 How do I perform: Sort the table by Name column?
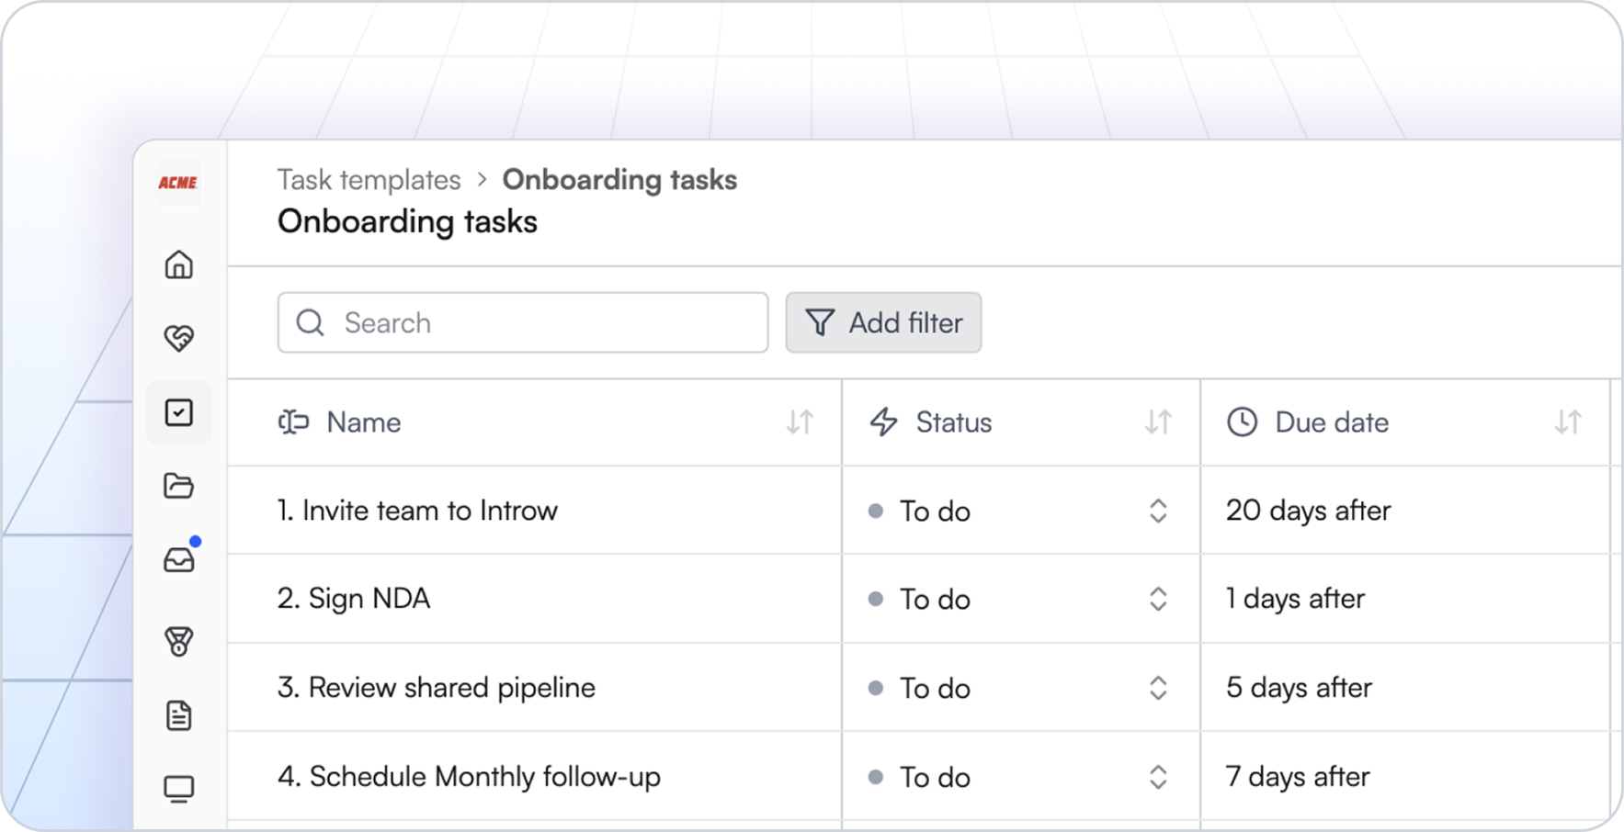coord(800,422)
